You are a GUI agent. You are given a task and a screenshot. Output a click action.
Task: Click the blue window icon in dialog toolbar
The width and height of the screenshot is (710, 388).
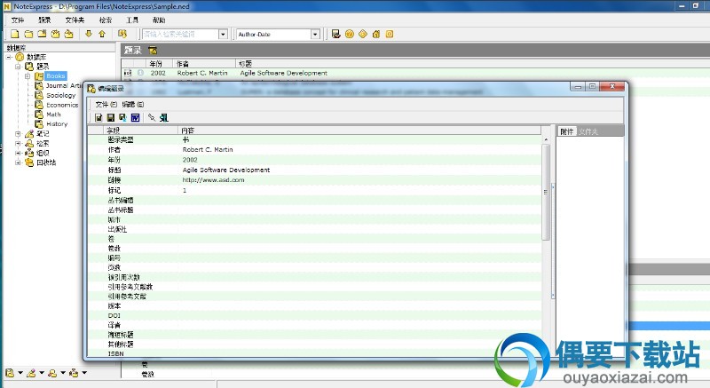135,118
